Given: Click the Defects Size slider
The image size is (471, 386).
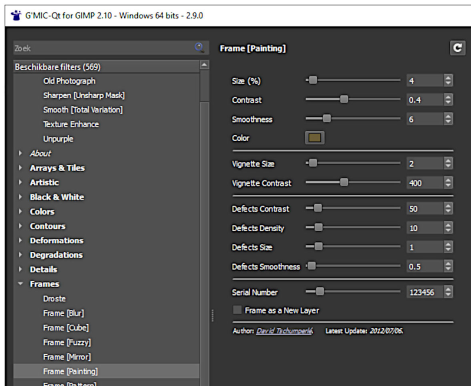Looking at the screenshot, I should pos(353,247).
